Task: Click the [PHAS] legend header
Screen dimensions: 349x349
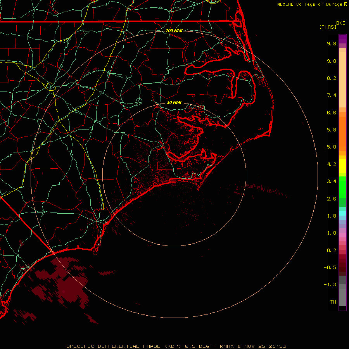Action: coord(328,27)
